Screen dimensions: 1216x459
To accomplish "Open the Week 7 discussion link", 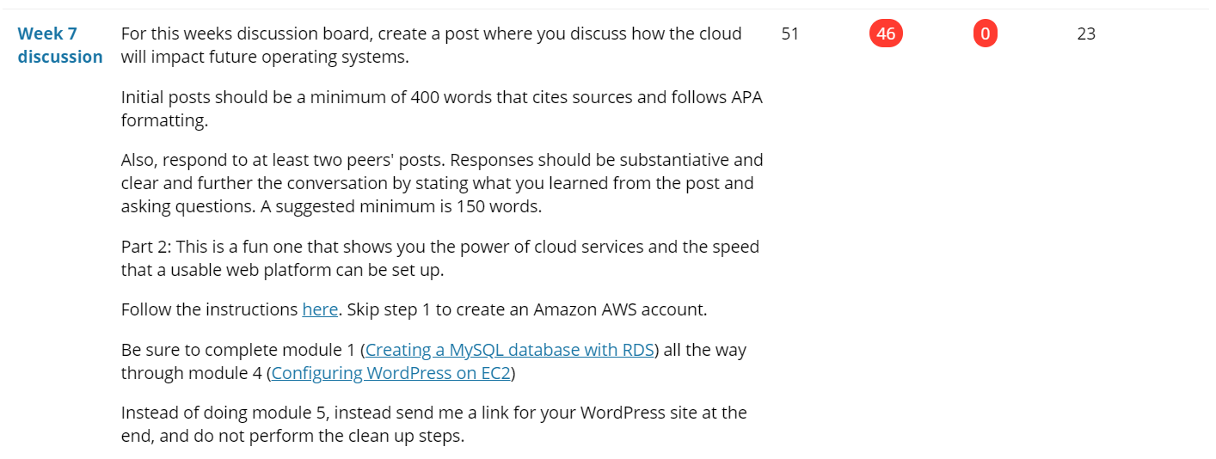I will 60,46.
